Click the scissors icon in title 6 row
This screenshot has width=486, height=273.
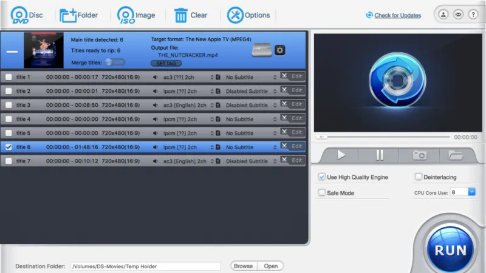coord(284,146)
